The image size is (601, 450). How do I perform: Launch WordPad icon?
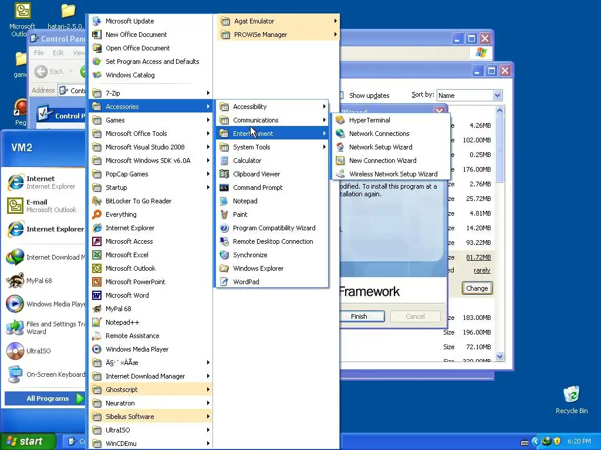pyautogui.click(x=224, y=282)
